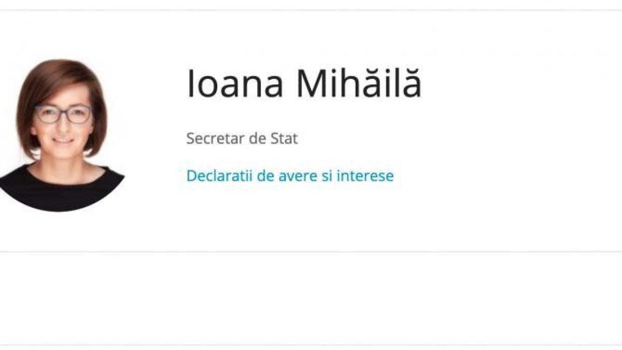Image resolution: width=622 pixels, height=350 pixels.
Task: Click the surname Mihăilă in the heading
Action: (x=358, y=84)
